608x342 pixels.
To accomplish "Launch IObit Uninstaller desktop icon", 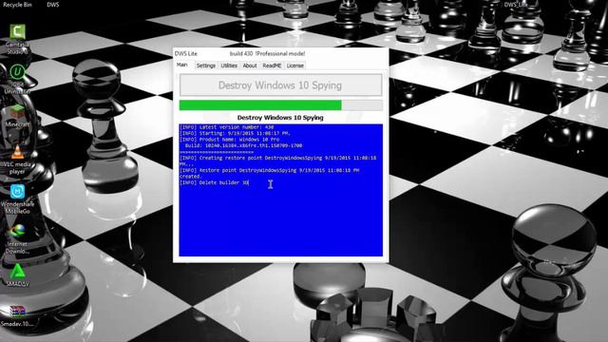I will click(x=17, y=80).
